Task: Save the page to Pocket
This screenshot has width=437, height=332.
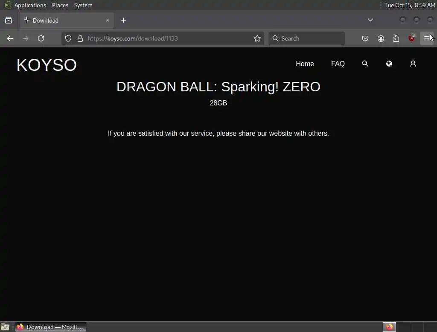Action: 365,38
